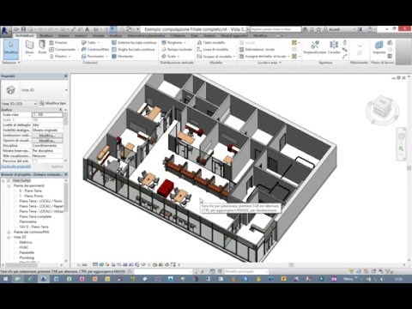The image size is (412, 309).
Task: Select the Montante mullion tool
Action: (x=122, y=57)
